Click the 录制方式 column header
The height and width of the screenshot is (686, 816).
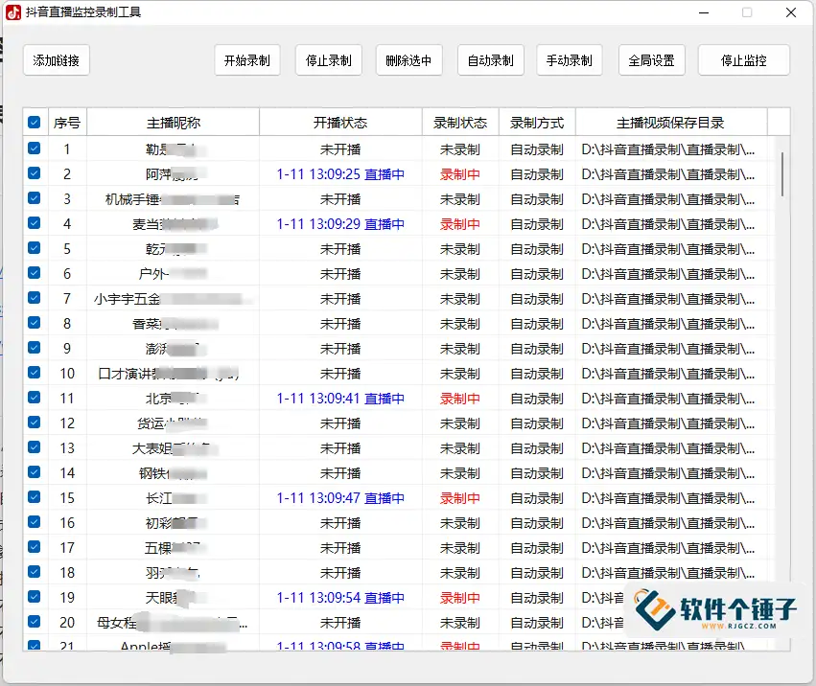[537, 123]
